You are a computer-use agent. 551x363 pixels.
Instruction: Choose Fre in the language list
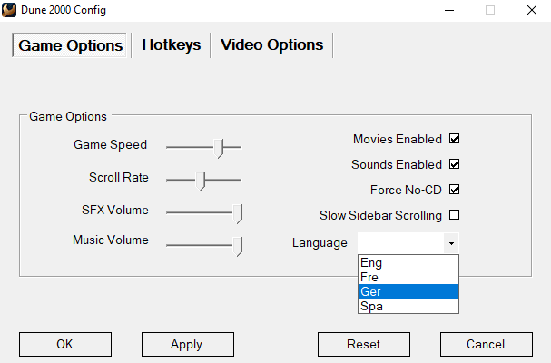coord(408,277)
